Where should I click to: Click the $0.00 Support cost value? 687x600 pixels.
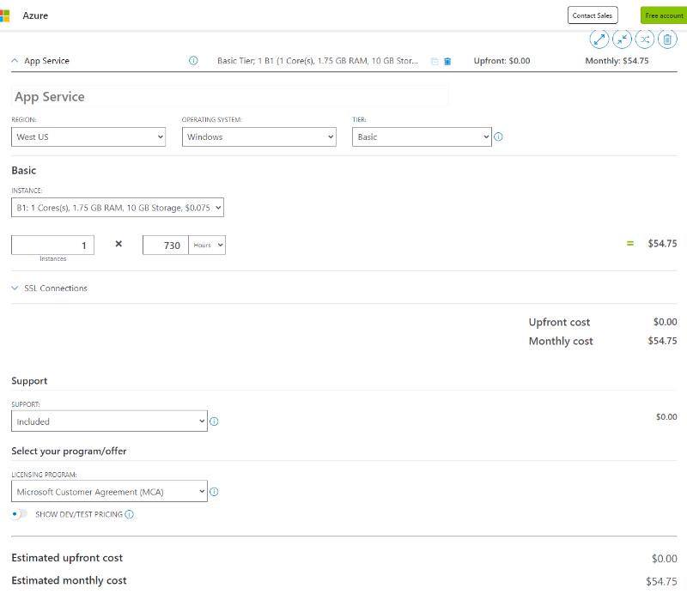pos(666,417)
